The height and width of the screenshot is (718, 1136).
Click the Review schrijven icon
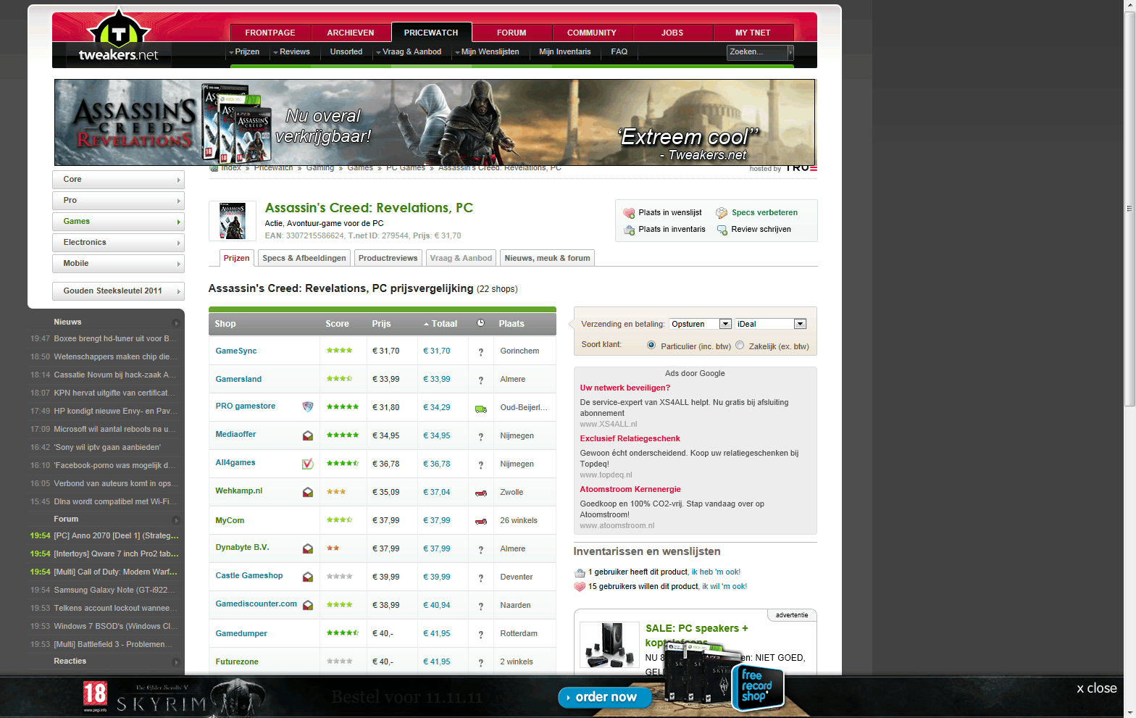[x=722, y=230]
